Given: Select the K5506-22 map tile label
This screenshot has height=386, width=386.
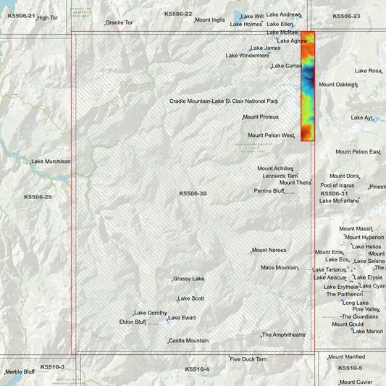Looking at the screenshot, I should tap(178, 14).
